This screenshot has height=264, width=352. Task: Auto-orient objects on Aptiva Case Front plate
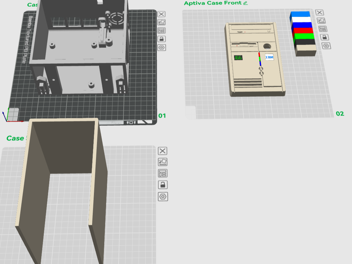321,21
